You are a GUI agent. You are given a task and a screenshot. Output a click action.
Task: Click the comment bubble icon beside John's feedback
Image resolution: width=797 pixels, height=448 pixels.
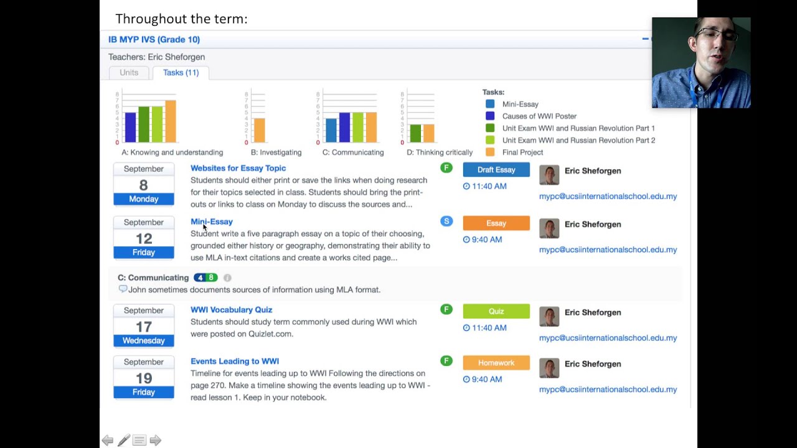pos(123,289)
